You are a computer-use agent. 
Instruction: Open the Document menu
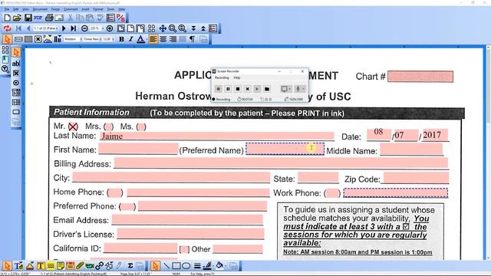pyautogui.click(x=40, y=9)
